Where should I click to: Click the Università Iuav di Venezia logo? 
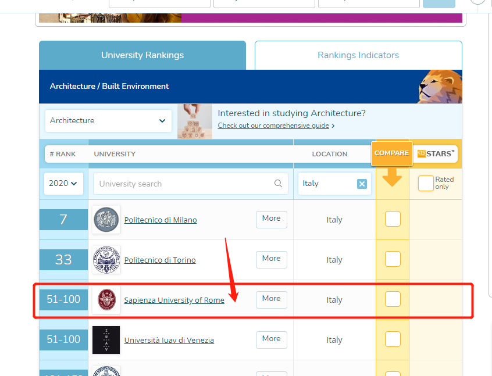(x=106, y=340)
